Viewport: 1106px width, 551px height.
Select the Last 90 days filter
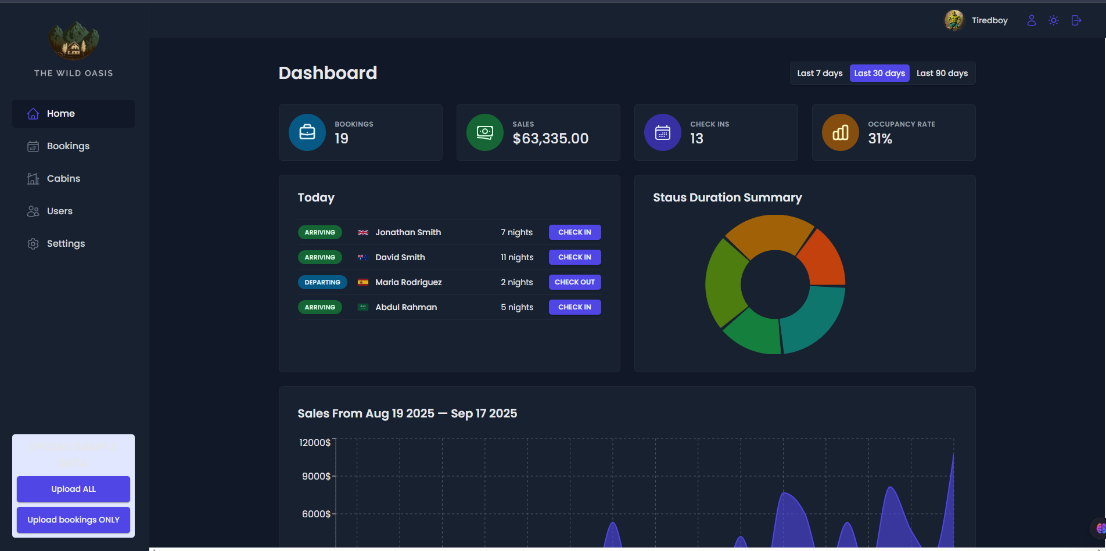coord(942,73)
